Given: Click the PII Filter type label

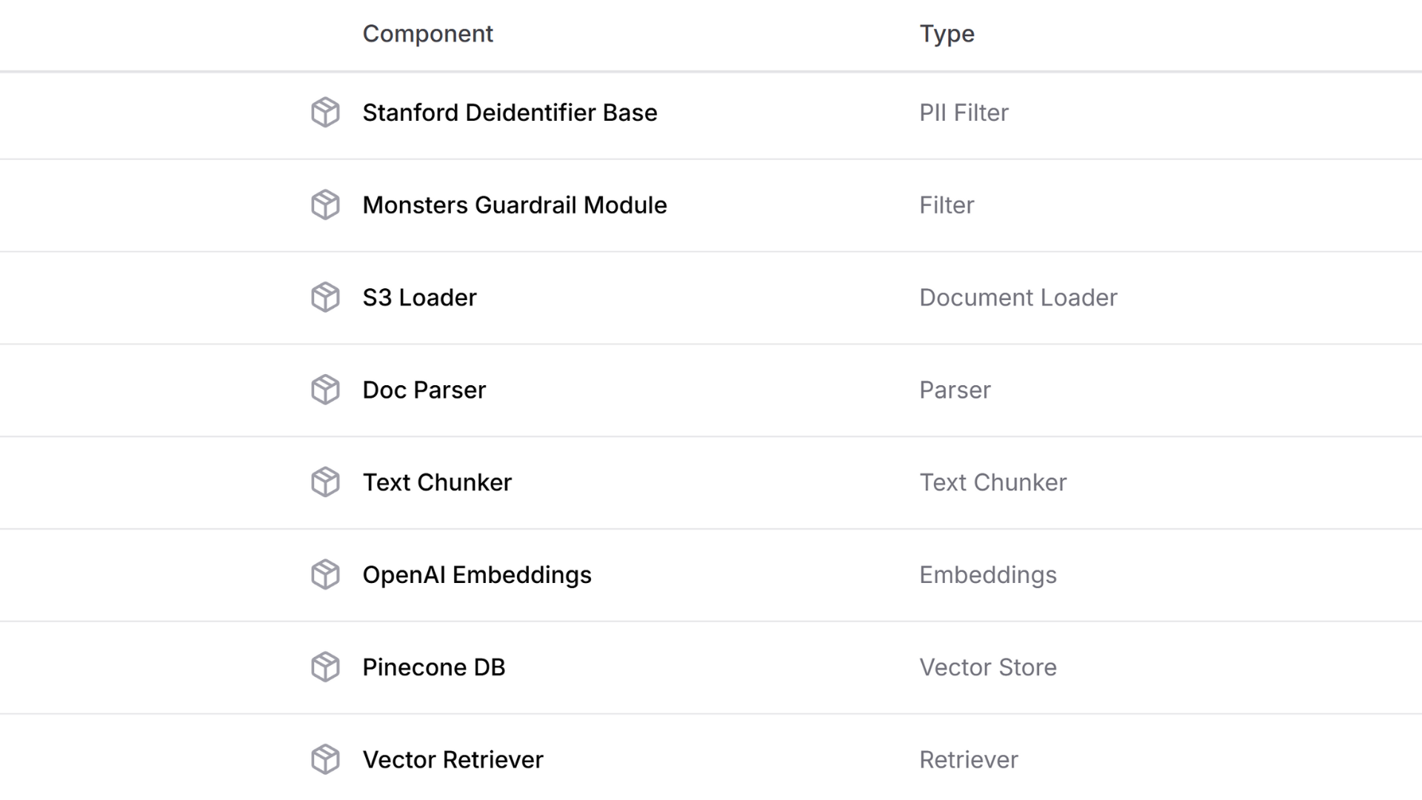Looking at the screenshot, I should click(963, 113).
